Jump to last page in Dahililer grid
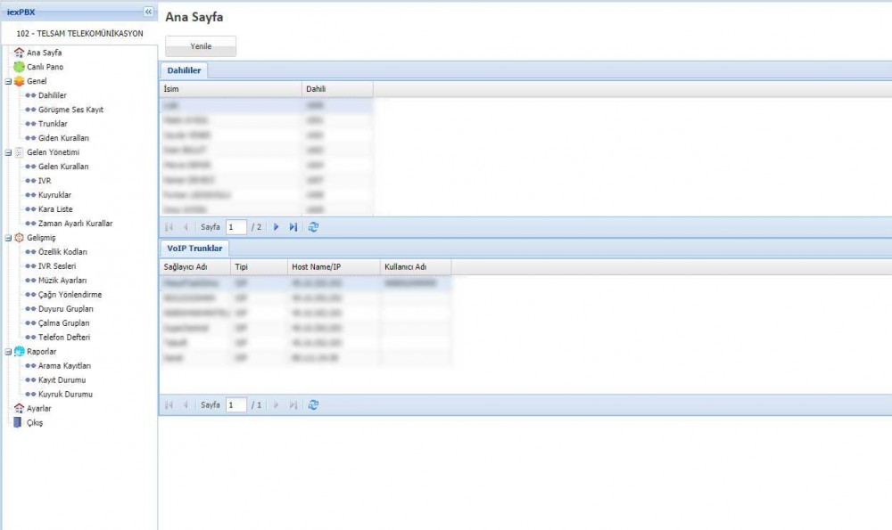Viewport: 892px width, 530px height. [293, 226]
